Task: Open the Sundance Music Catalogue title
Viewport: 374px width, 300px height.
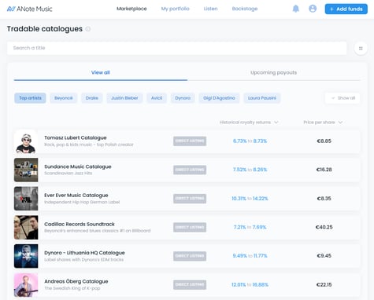Action: coord(78,166)
